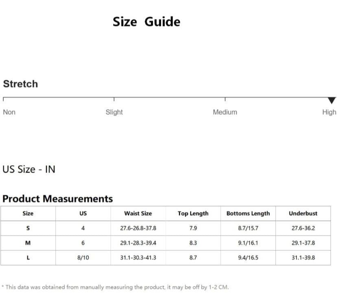Screen dimensions: 337x307
Task: Select the size 'S' row cell
Action: 28,228
